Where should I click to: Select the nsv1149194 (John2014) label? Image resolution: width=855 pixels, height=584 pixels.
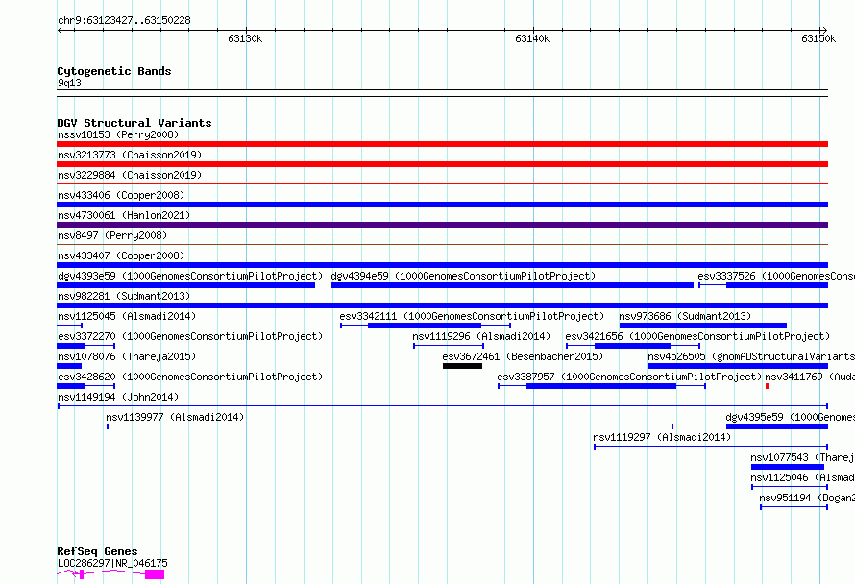(x=118, y=397)
